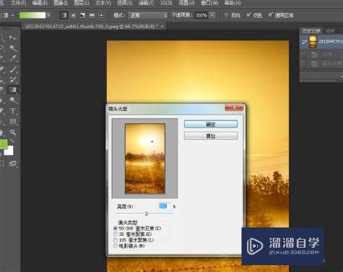Close the document tab
Viewport: 343px width, 272px height.
point(162,26)
